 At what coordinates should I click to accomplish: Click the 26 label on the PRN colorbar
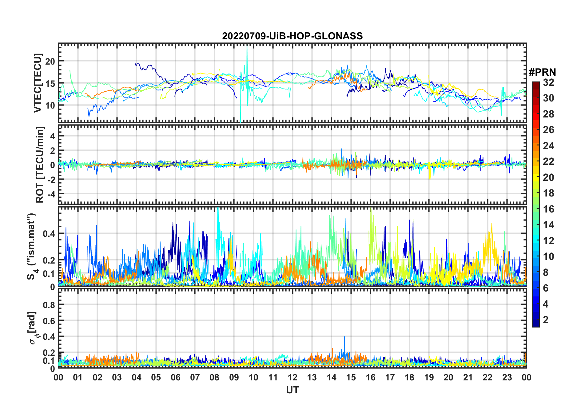(548, 130)
